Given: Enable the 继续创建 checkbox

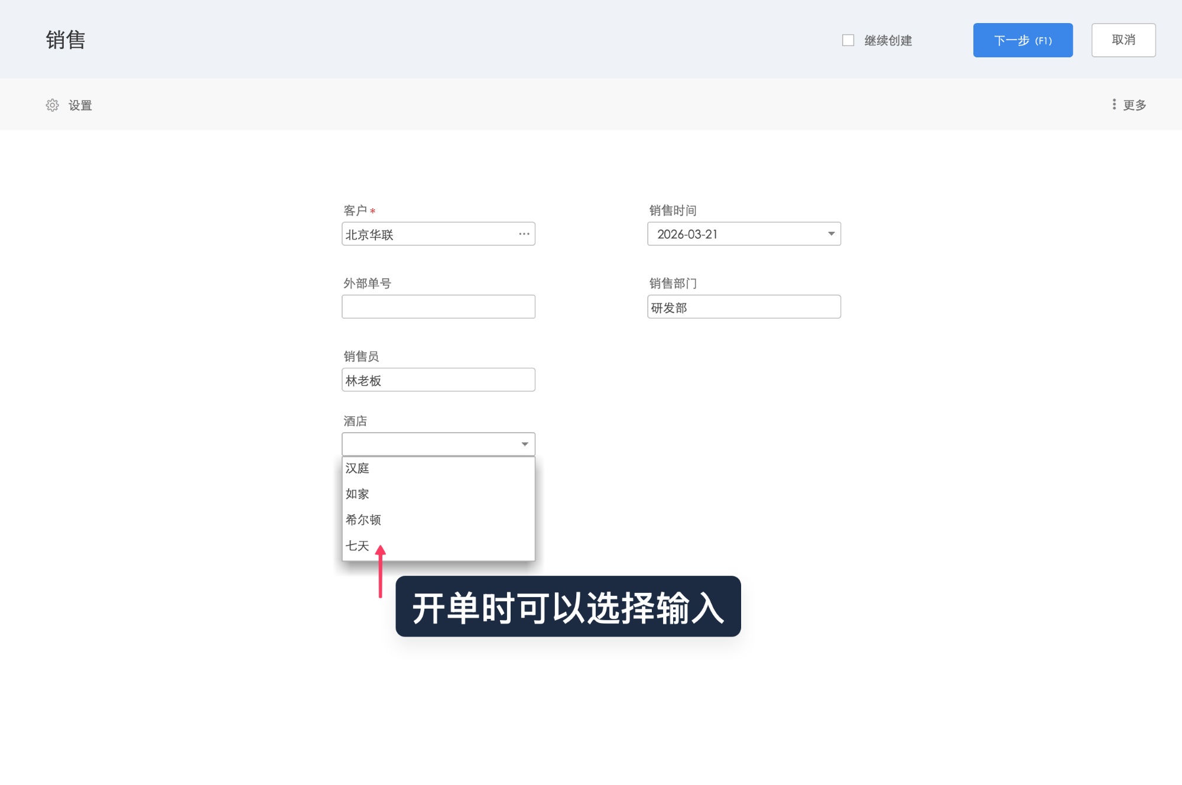Looking at the screenshot, I should (847, 40).
